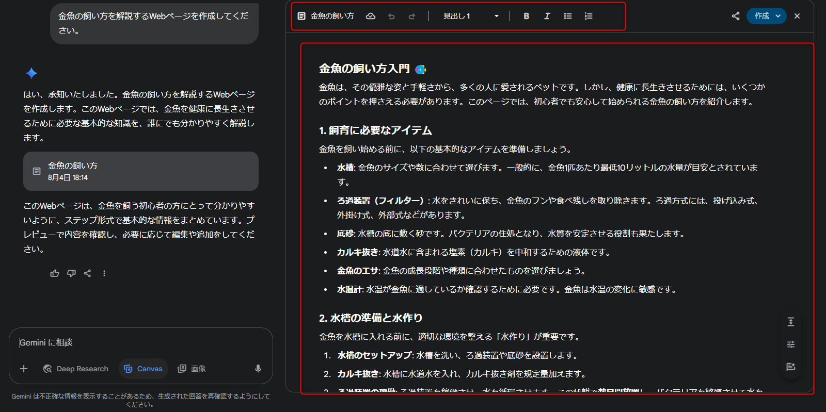Open the 見出し1 text style dropdown
Viewport: 826px width, 412px height.
[471, 17]
